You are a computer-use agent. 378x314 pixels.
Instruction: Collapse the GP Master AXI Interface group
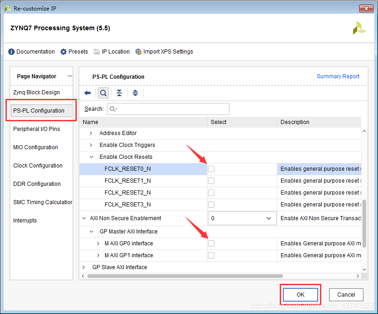91,232
